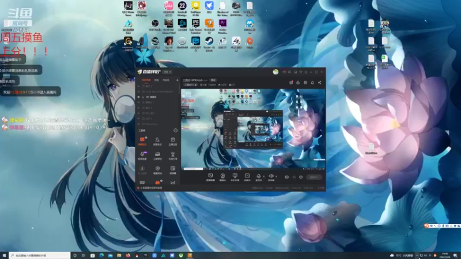Open Firefox from the taskbar
Viewport: 461px width, 259px height.
128,256
